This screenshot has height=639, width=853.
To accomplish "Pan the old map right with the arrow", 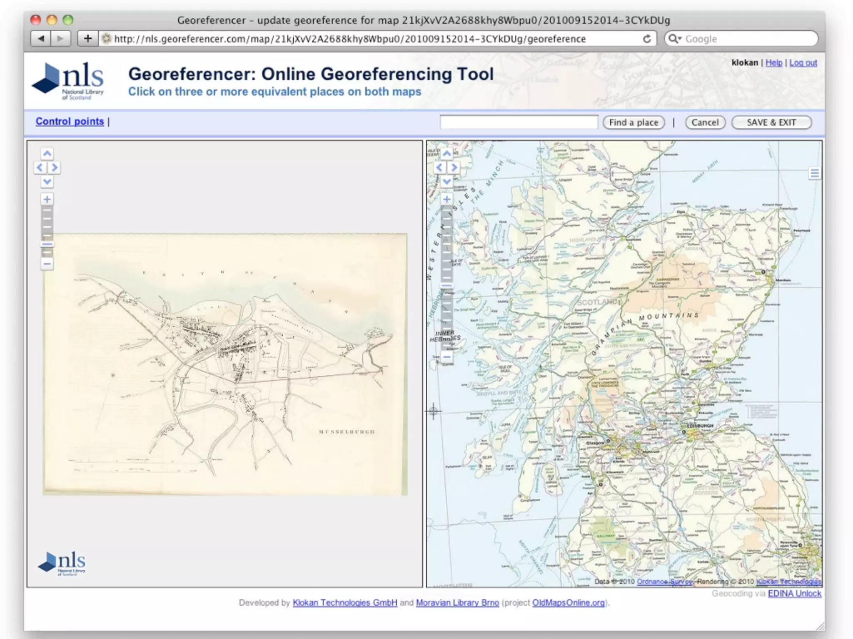I will pyautogui.click(x=55, y=168).
